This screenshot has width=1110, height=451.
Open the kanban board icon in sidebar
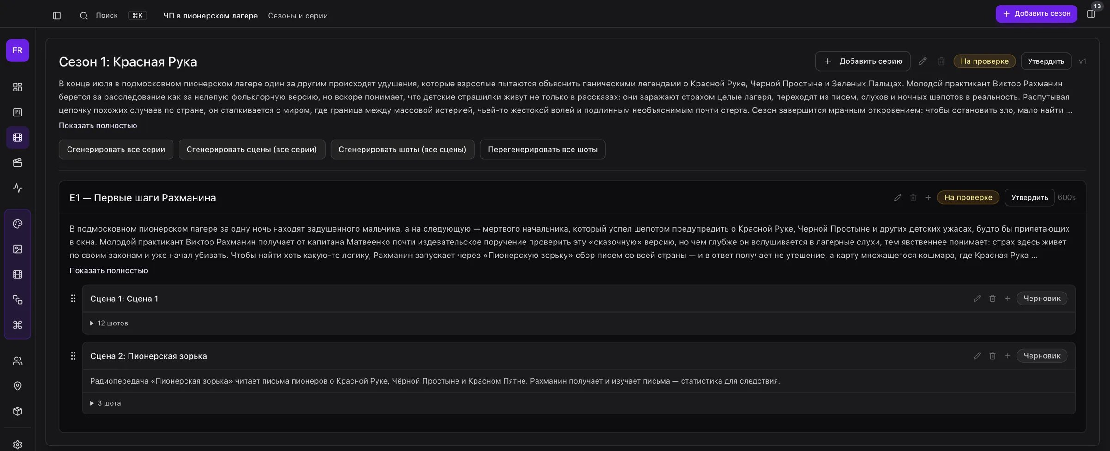18,112
